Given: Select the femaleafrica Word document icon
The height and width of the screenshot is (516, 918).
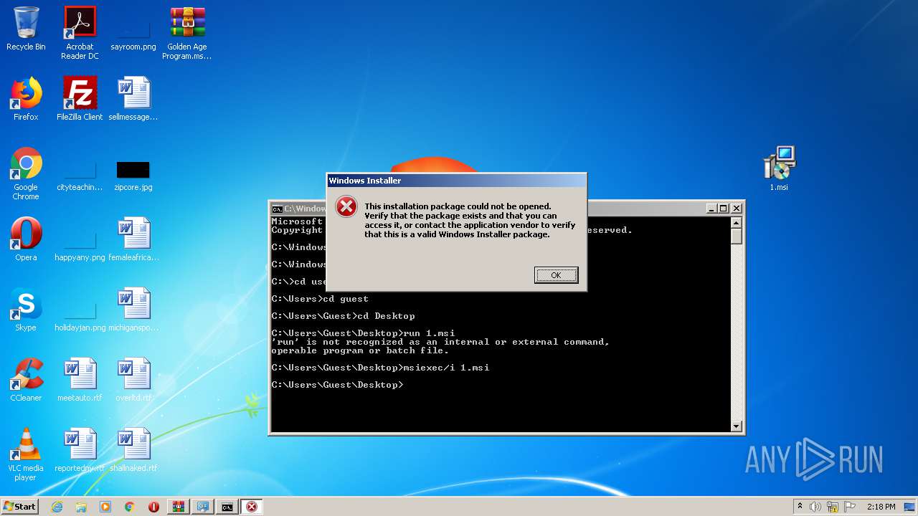Looking at the screenshot, I should point(133,239).
